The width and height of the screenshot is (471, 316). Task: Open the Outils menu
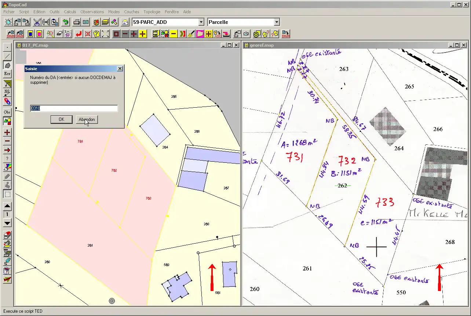[55, 12]
